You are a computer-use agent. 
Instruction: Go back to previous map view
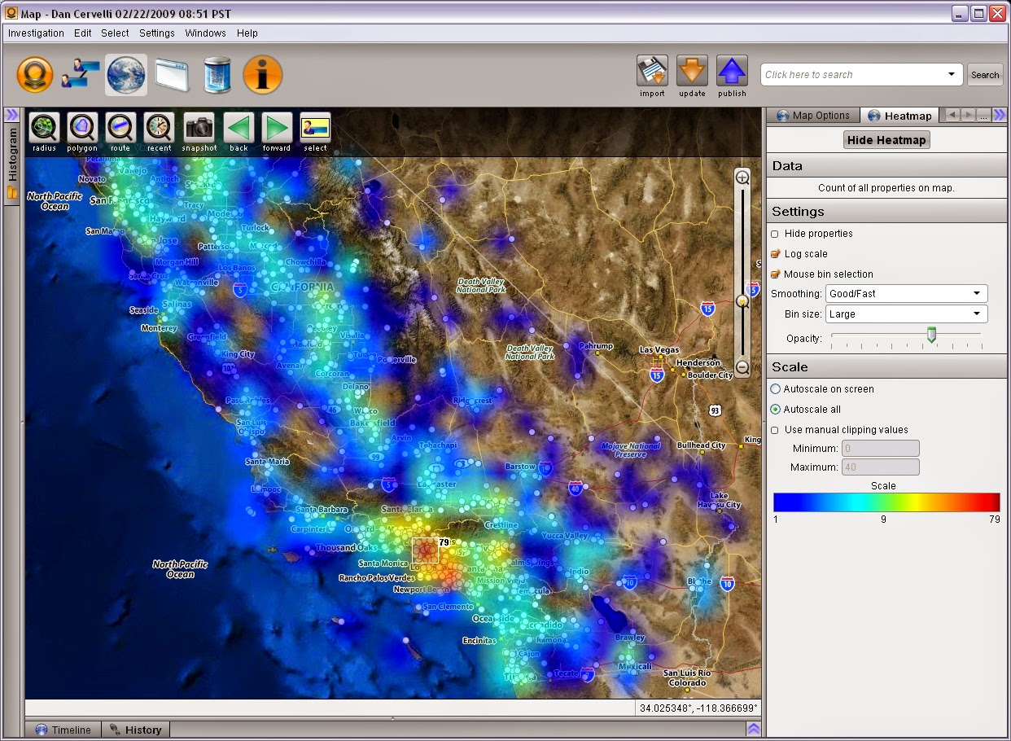click(x=239, y=128)
